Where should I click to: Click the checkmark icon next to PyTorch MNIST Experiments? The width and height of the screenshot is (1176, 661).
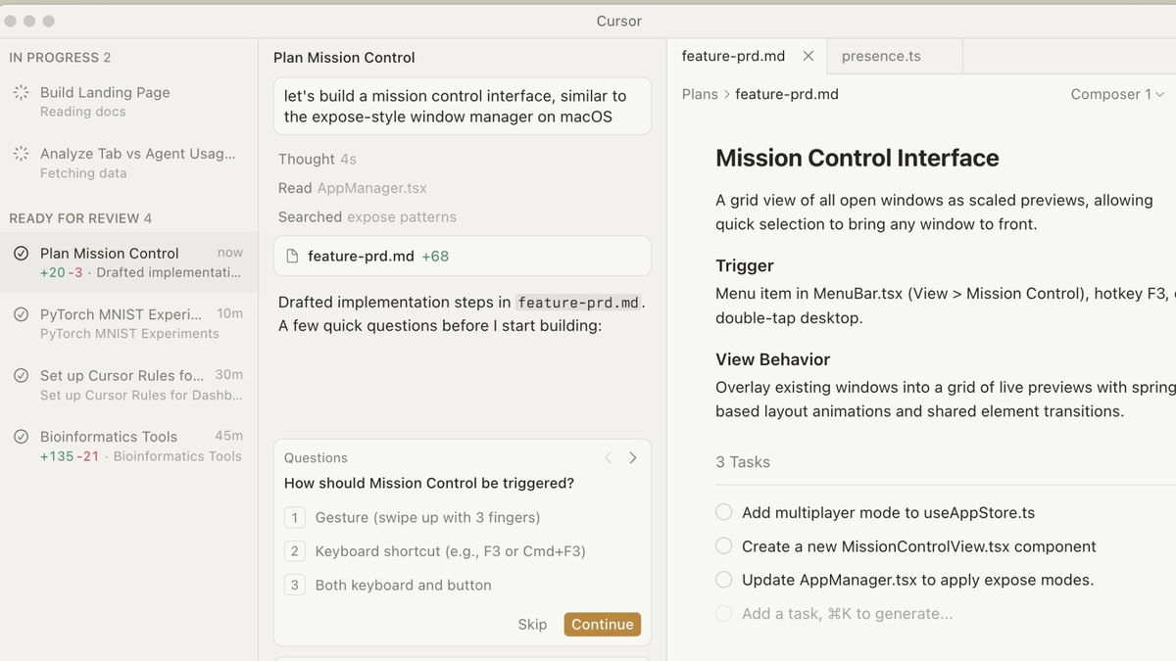coord(21,314)
